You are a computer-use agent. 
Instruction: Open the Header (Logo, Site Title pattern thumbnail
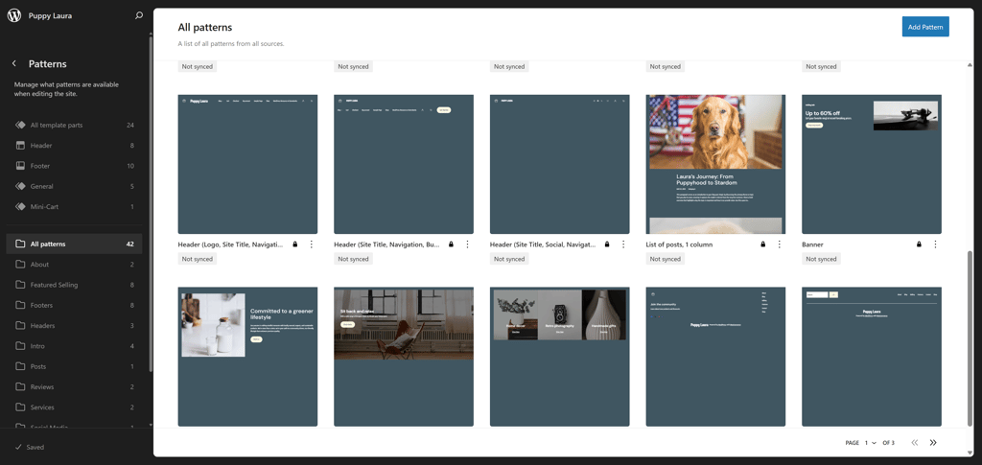pos(247,164)
